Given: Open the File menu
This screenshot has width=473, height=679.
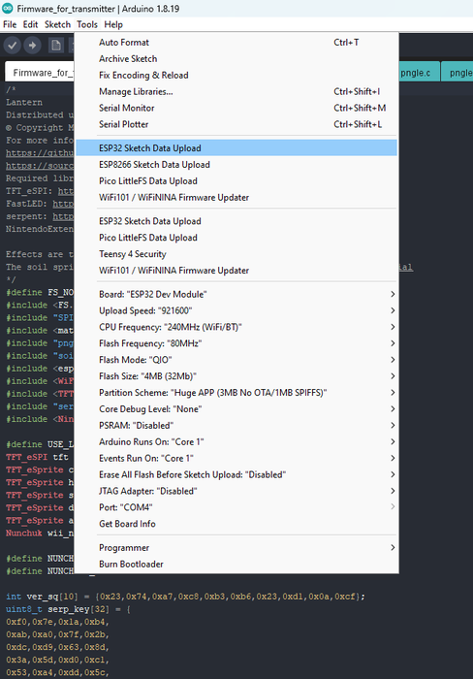Looking at the screenshot, I should click(x=10, y=24).
